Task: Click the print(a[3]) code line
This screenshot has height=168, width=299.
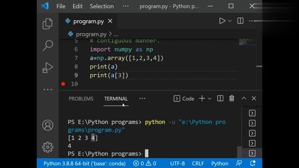Action: (x=109, y=75)
